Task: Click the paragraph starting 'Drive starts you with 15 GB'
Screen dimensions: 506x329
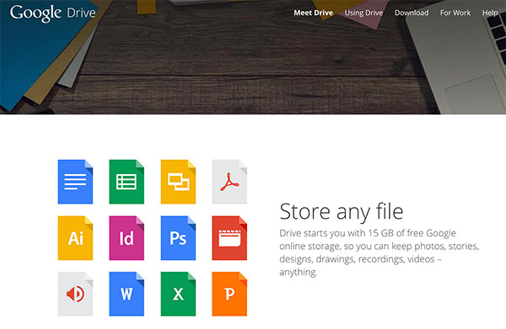Action: point(379,252)
